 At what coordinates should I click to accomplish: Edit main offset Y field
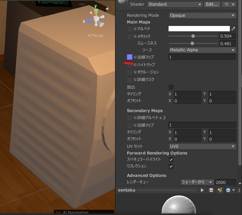pyautogui.click(x=222, y=101)
